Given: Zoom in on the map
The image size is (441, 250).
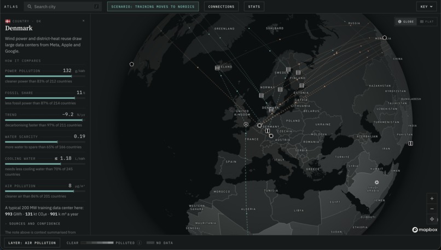Looking at the screenshot, I should coord(432,198).
